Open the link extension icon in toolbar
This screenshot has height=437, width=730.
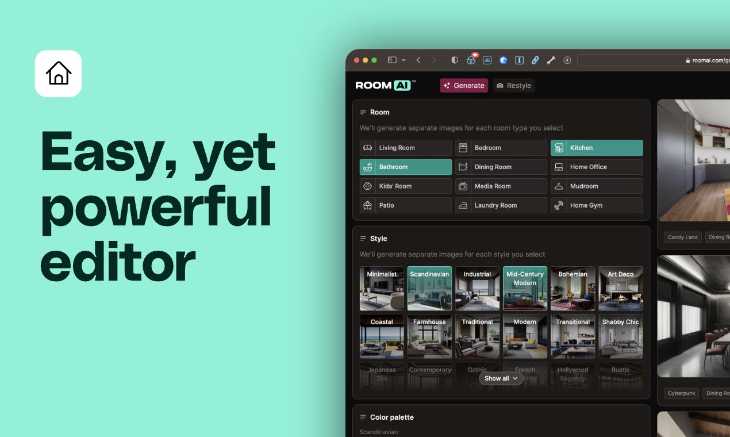535,60
